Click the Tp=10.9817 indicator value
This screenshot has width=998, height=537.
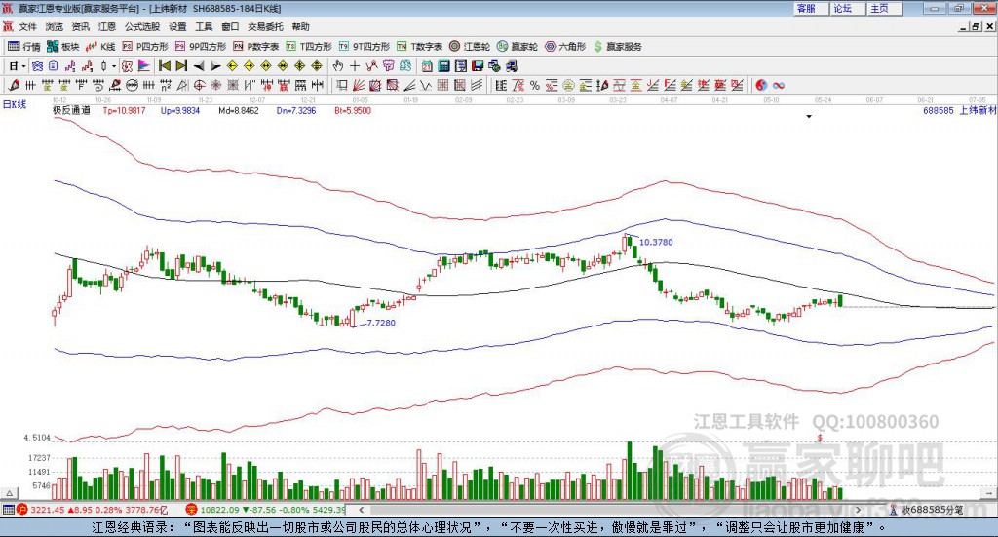pos(124,111)
